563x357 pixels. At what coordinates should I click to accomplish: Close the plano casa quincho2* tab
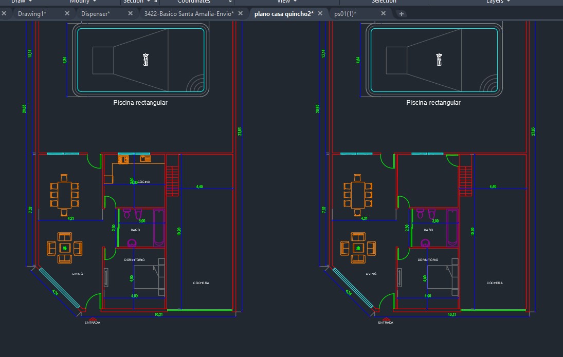[x=320, y=13]
